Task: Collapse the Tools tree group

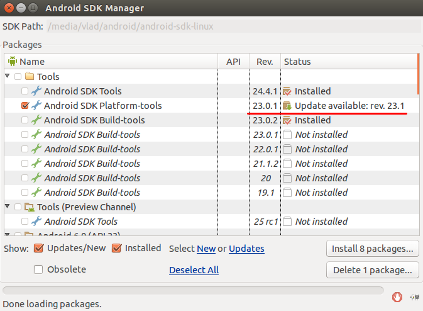Action: click(8, 77)
